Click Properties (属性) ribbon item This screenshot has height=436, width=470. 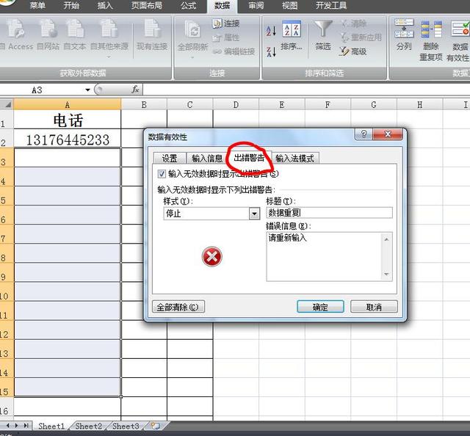point(226,37)
